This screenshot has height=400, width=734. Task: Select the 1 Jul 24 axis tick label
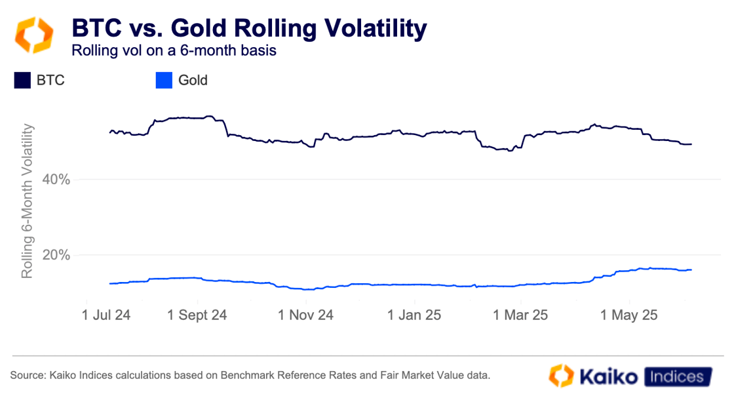(106, 315)
